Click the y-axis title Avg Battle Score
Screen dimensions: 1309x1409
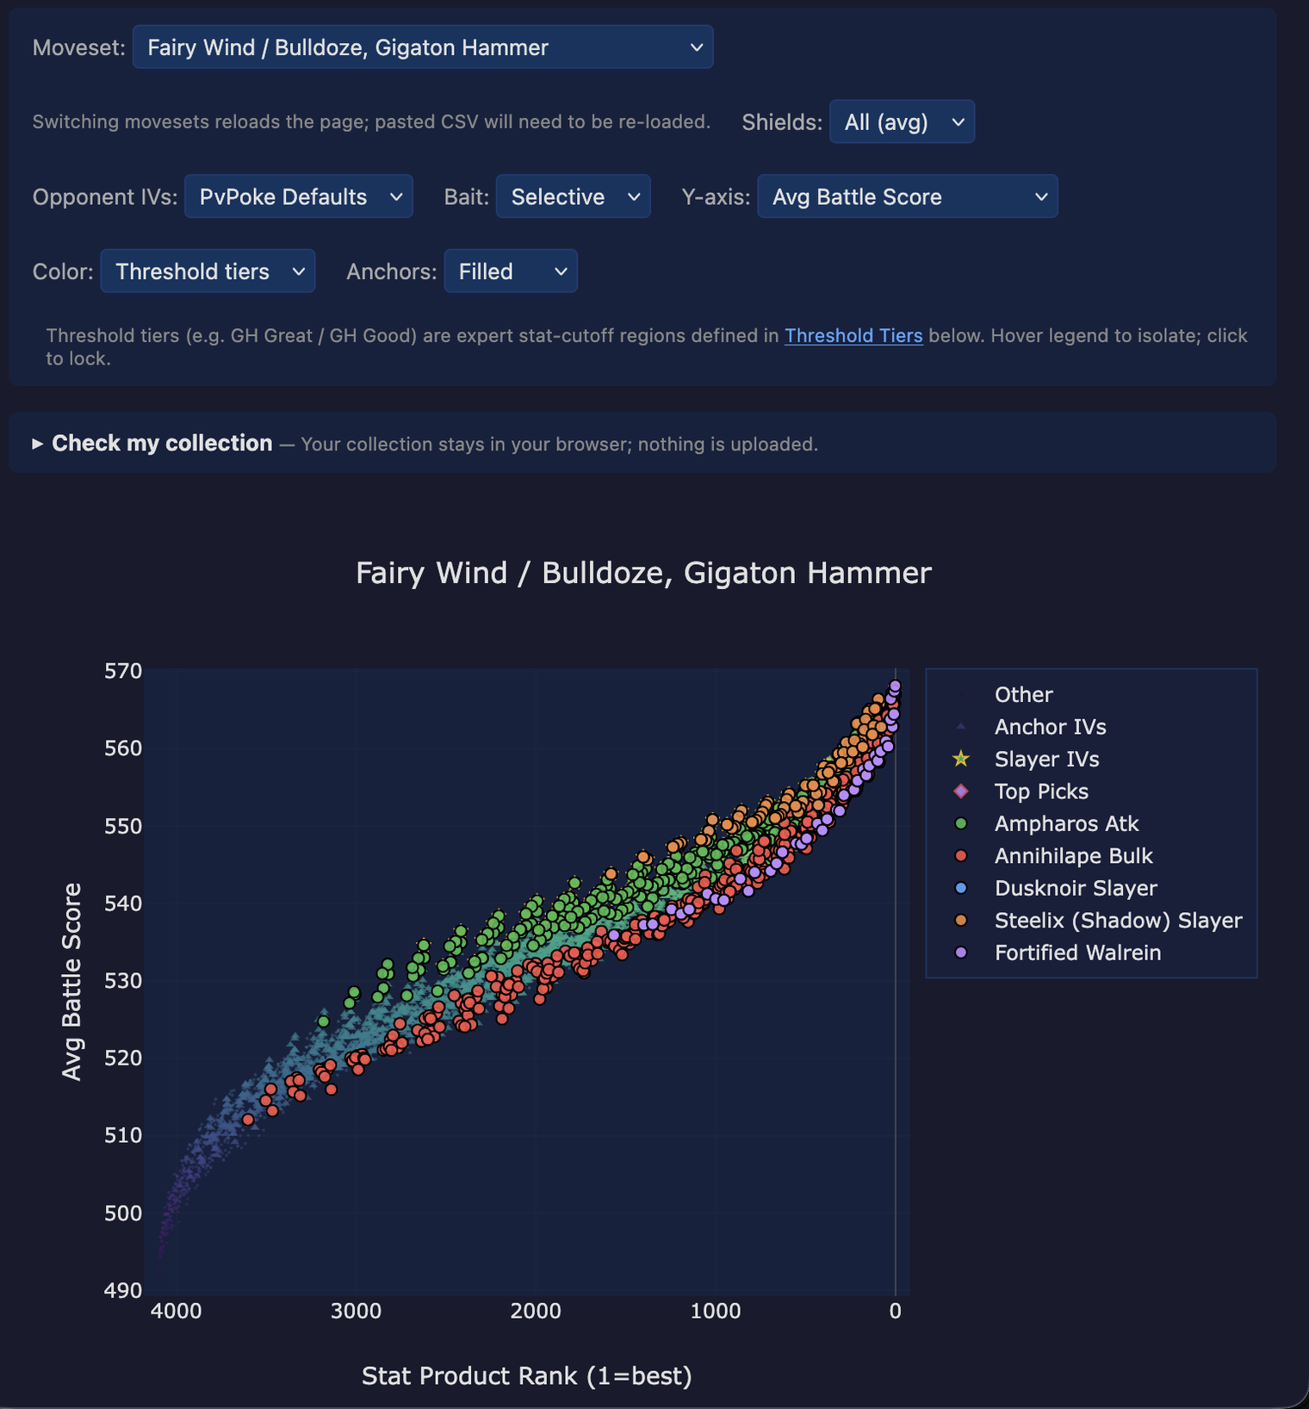[x=72, y=982]
